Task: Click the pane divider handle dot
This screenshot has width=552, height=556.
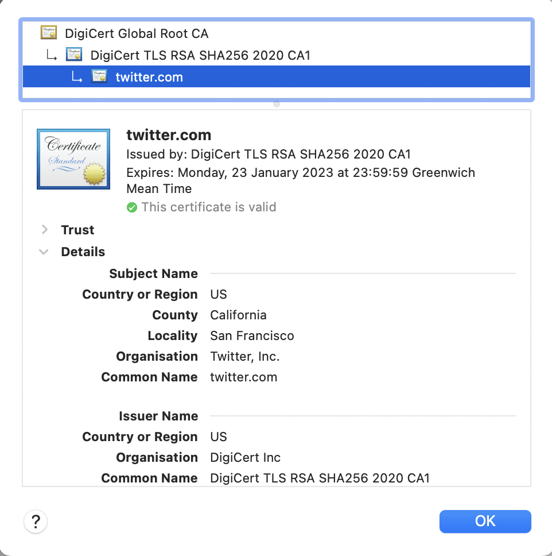Action: coord(277,104)
